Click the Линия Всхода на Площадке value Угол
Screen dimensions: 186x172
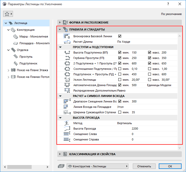click(120, 107)
